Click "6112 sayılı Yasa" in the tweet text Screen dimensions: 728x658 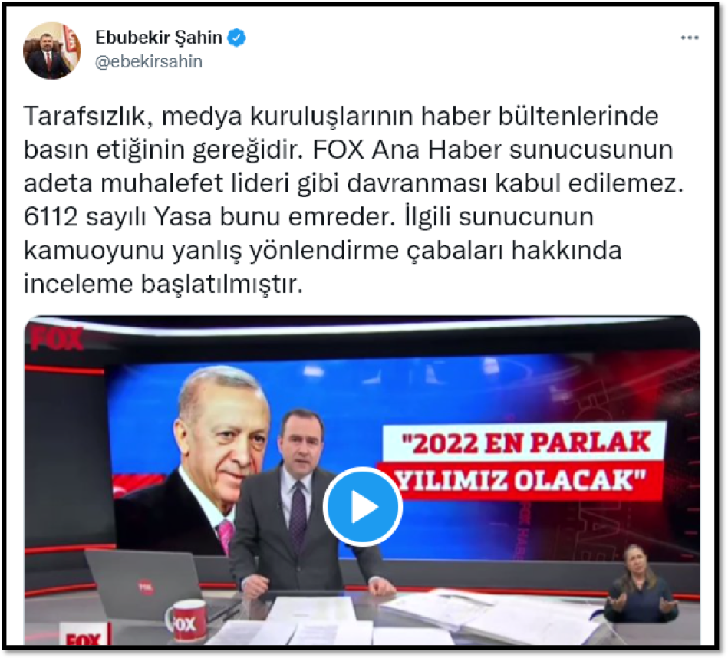click(x=118, y=217)
